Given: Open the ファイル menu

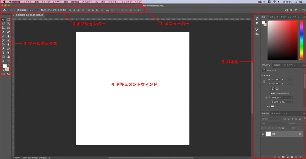Looking at the screenshot, I should [27, 2].
